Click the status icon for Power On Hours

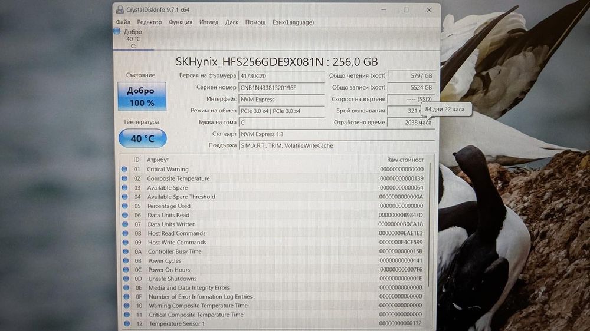pyautogui.click(x=126, y=269)
